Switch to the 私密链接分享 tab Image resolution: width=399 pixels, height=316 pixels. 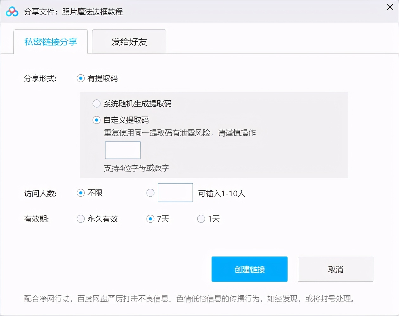coord(51,42)
